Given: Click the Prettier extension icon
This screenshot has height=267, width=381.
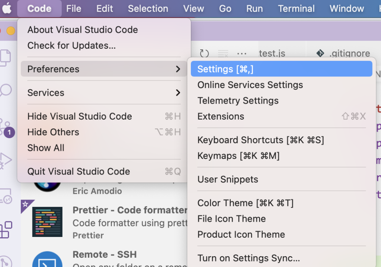Looking at the screenshot, I should tap(47, 222).
